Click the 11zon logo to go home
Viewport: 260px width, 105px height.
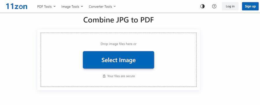pyautogui.click(x=16, y=6)
